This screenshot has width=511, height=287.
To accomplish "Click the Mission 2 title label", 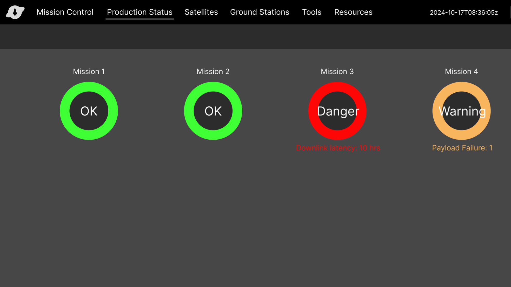I will 213,71.
